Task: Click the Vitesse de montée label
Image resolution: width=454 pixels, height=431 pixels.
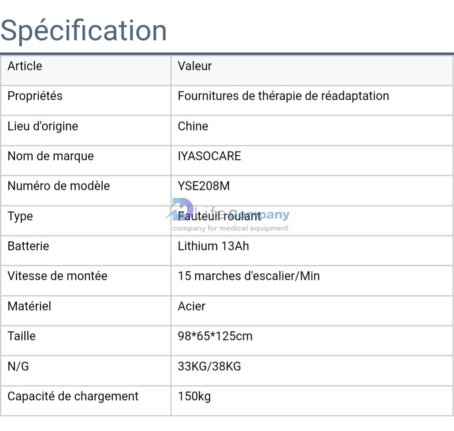Action: click(58, 276)
